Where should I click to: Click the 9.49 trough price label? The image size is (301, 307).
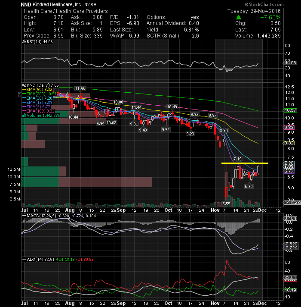coord(143,130)
